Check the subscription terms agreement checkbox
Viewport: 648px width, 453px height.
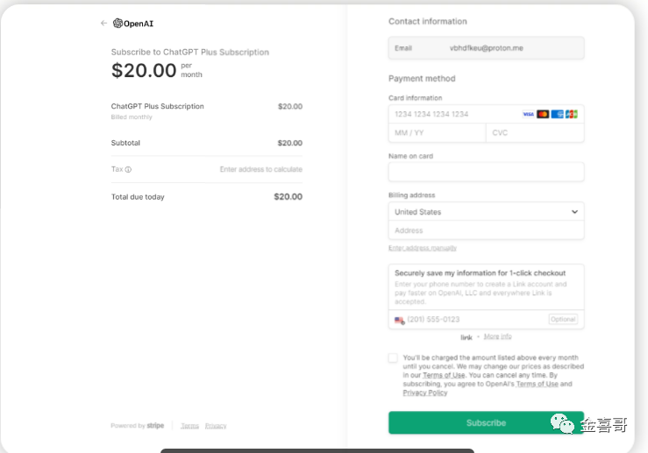pos(393,358)
